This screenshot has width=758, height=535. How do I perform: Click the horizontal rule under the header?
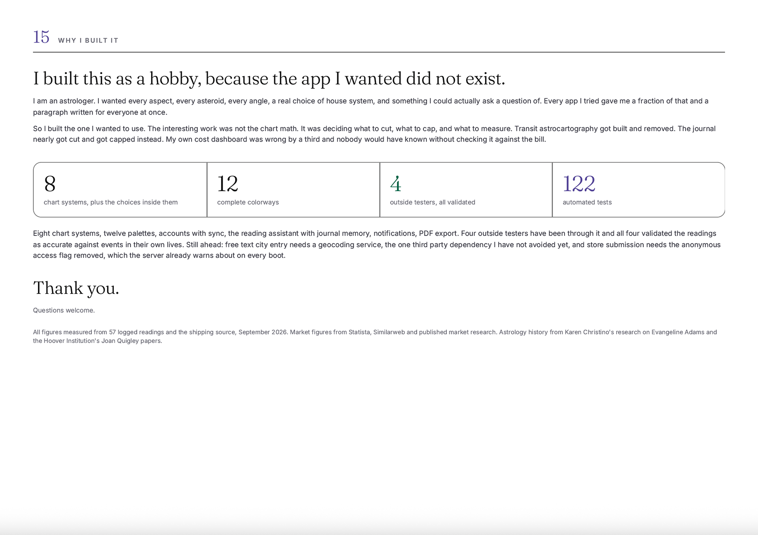point(379,52)
